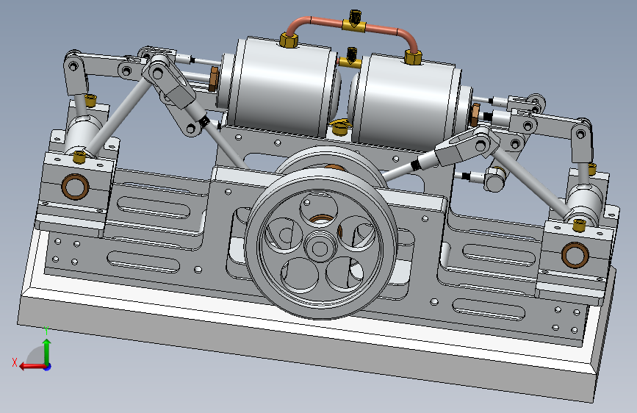The width and height of the screenshot is (637, 413).
Task: Pick the brass nut on the right cylinder top
Action: (413, 57)
